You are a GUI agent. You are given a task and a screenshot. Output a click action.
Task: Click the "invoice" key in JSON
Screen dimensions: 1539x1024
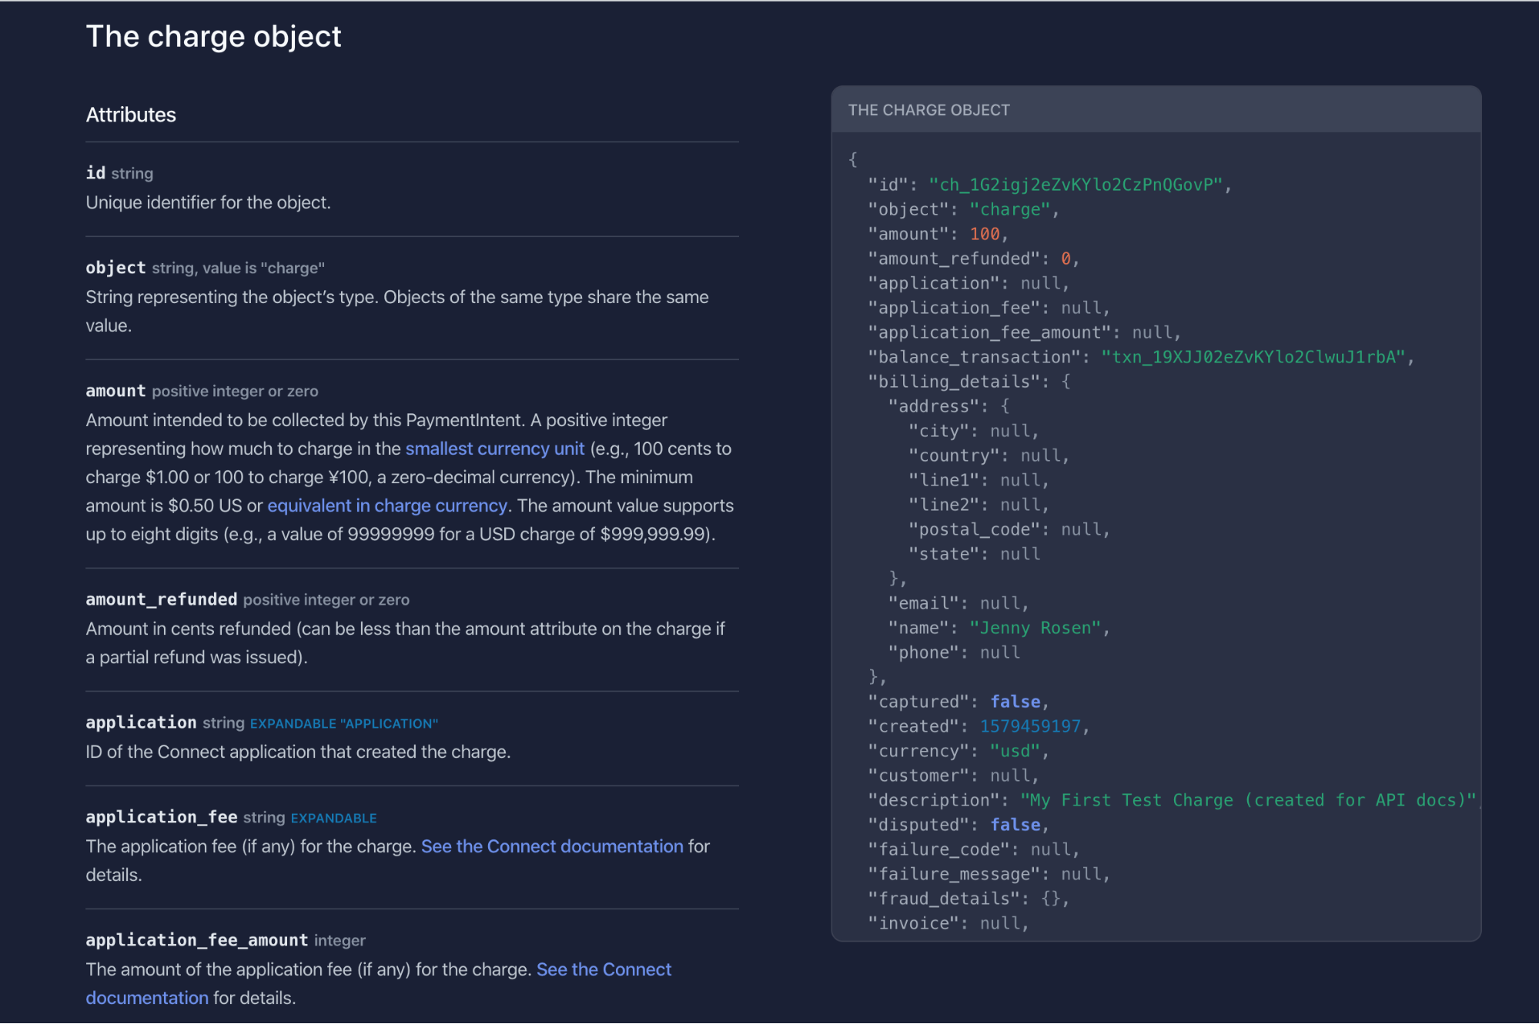913,923
